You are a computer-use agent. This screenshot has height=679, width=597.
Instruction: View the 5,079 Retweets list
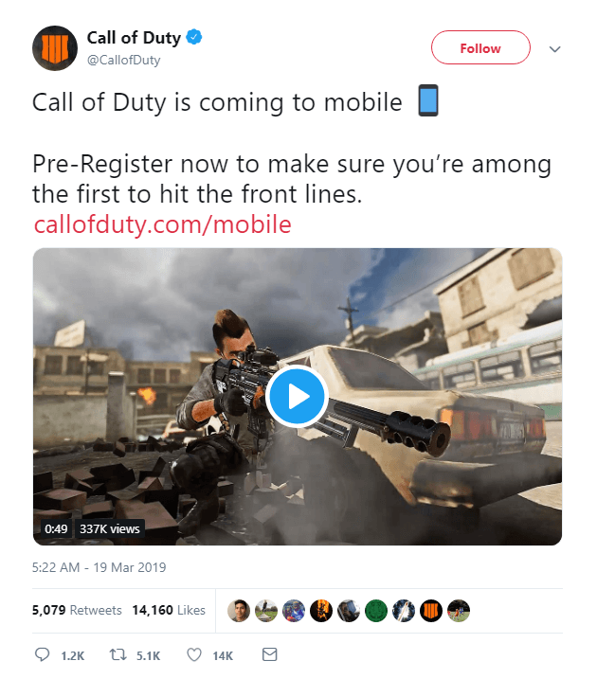click(77, 610)
